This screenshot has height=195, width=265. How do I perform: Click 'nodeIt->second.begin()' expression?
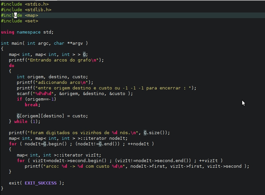(x=77, y=161)
